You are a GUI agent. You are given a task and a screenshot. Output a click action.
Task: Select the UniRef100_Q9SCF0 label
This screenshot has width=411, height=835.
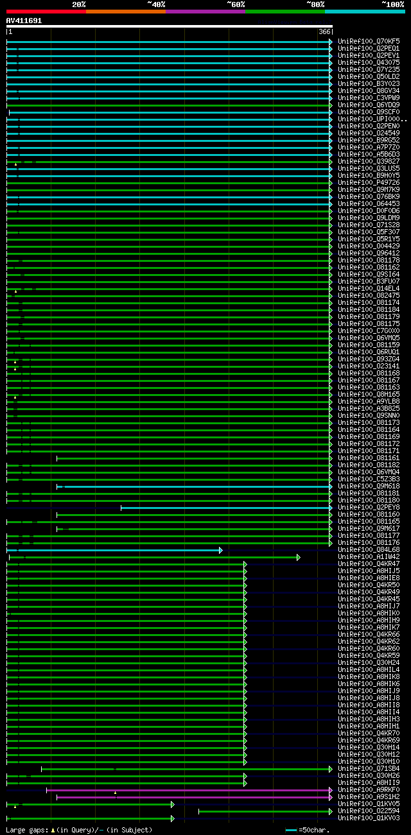click(369, 112)
